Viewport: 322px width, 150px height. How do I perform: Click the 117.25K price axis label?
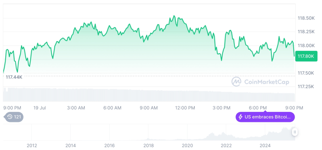(306, 86)
